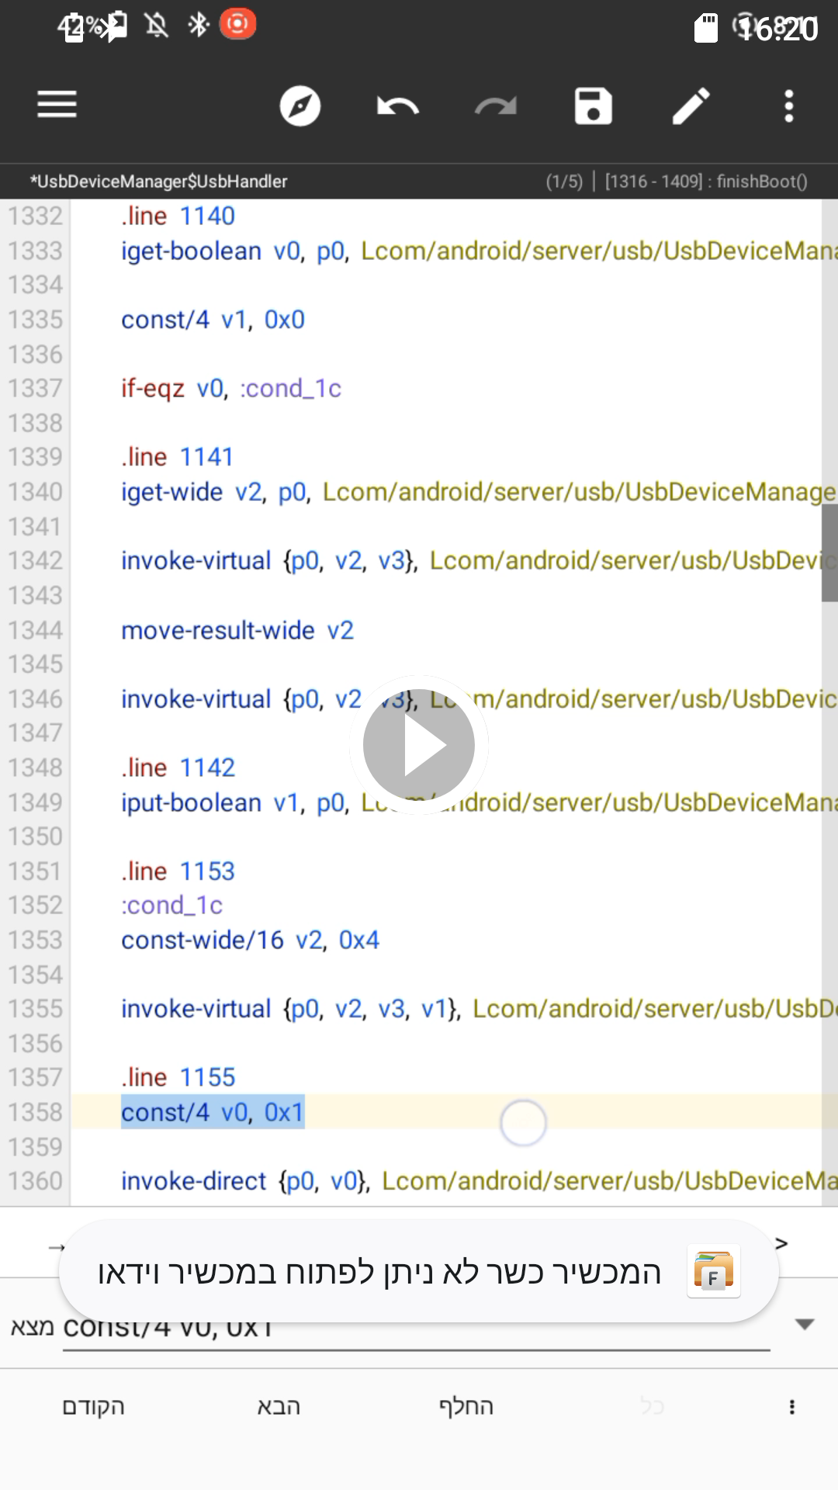Redo the edit with the grayed arrow
838x1490 pixels.
click(496, 106)
